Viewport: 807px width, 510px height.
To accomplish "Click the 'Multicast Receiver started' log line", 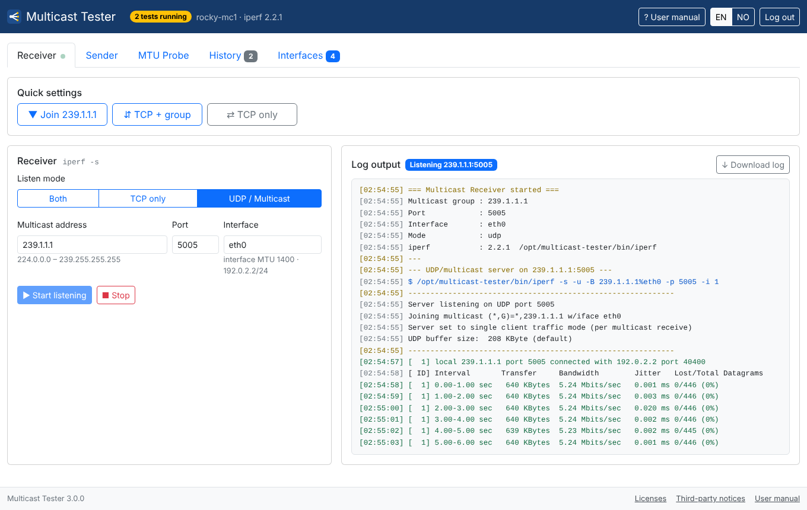I will 459,190.
